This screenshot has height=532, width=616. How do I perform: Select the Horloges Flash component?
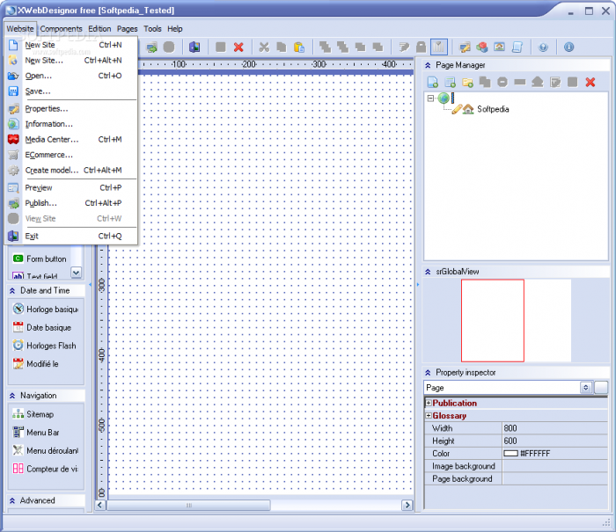pos(51,346)
